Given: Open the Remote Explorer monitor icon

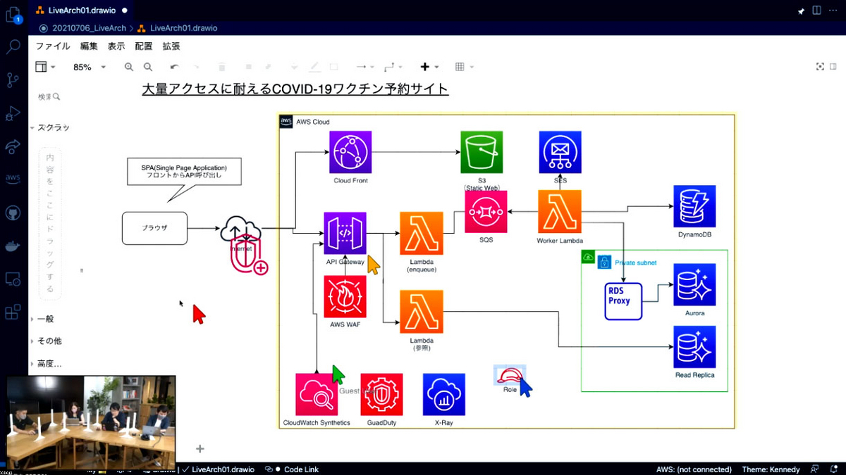Looking at the screenshot, I should pyautogui.click(x=13, y=279).
